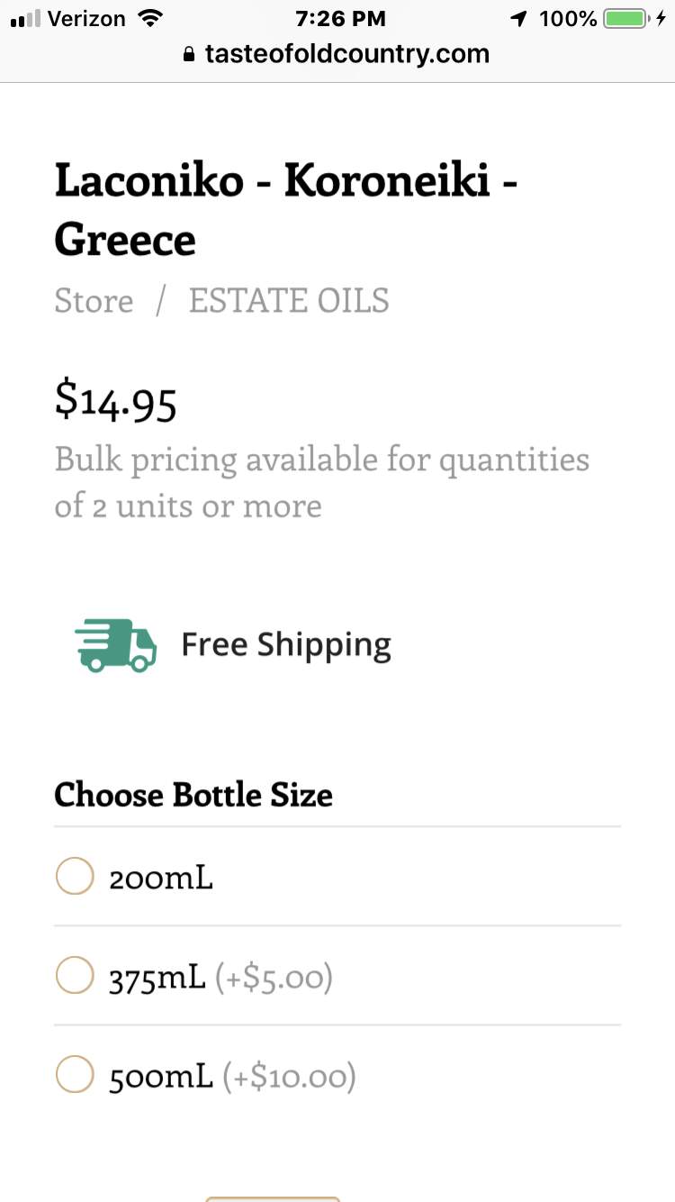Tap the bulk pricing available text
The width and height of the screenshot is (675, 1202).
[x=321, y=482]
